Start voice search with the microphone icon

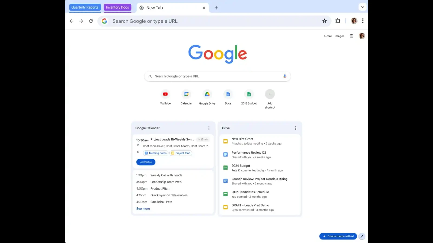285,76
